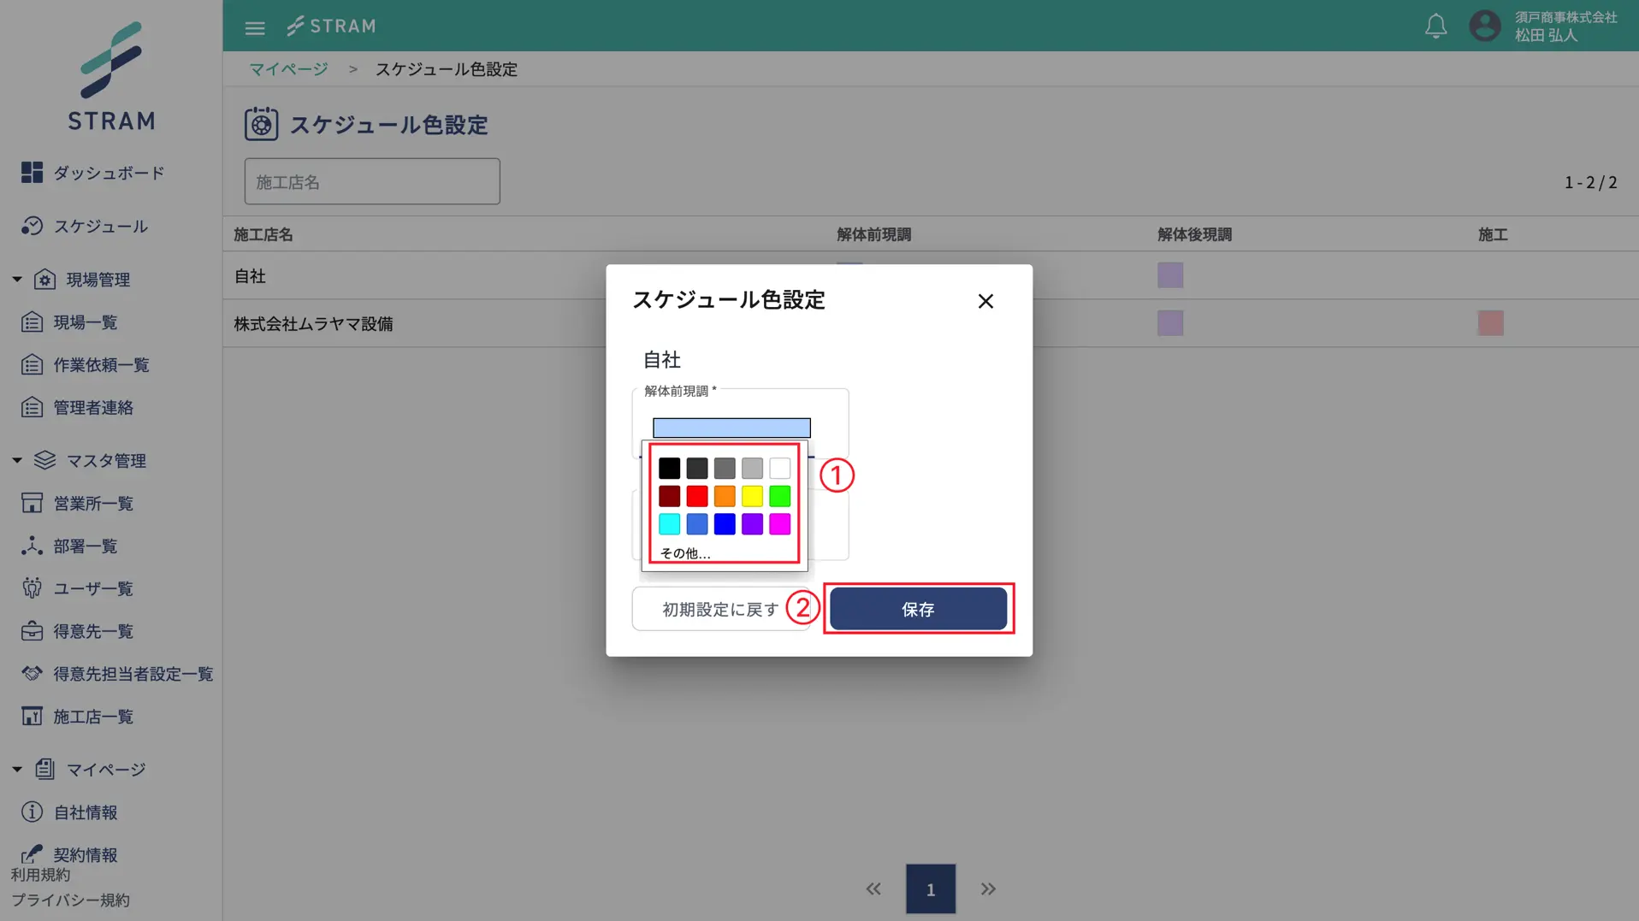Open 契約情報 from the sidebar
Viewport: 1639px width, 921px height.
(x=86, y=853)
